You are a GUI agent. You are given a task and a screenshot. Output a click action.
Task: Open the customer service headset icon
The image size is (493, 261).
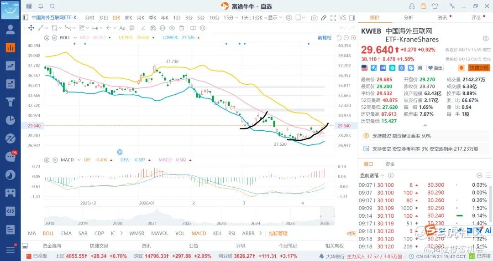coord(412,6)
